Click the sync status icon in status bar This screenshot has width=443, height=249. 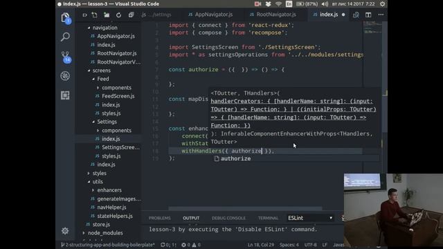click(168, 245)
